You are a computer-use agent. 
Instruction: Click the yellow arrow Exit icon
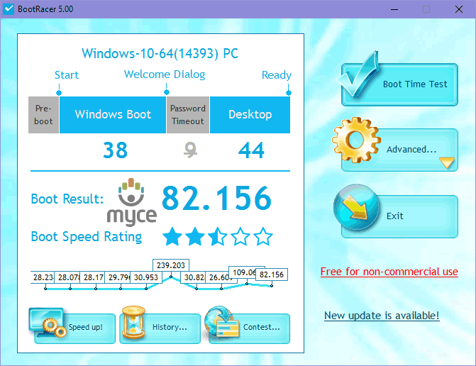pyautogui.click(x=356, y=207)
